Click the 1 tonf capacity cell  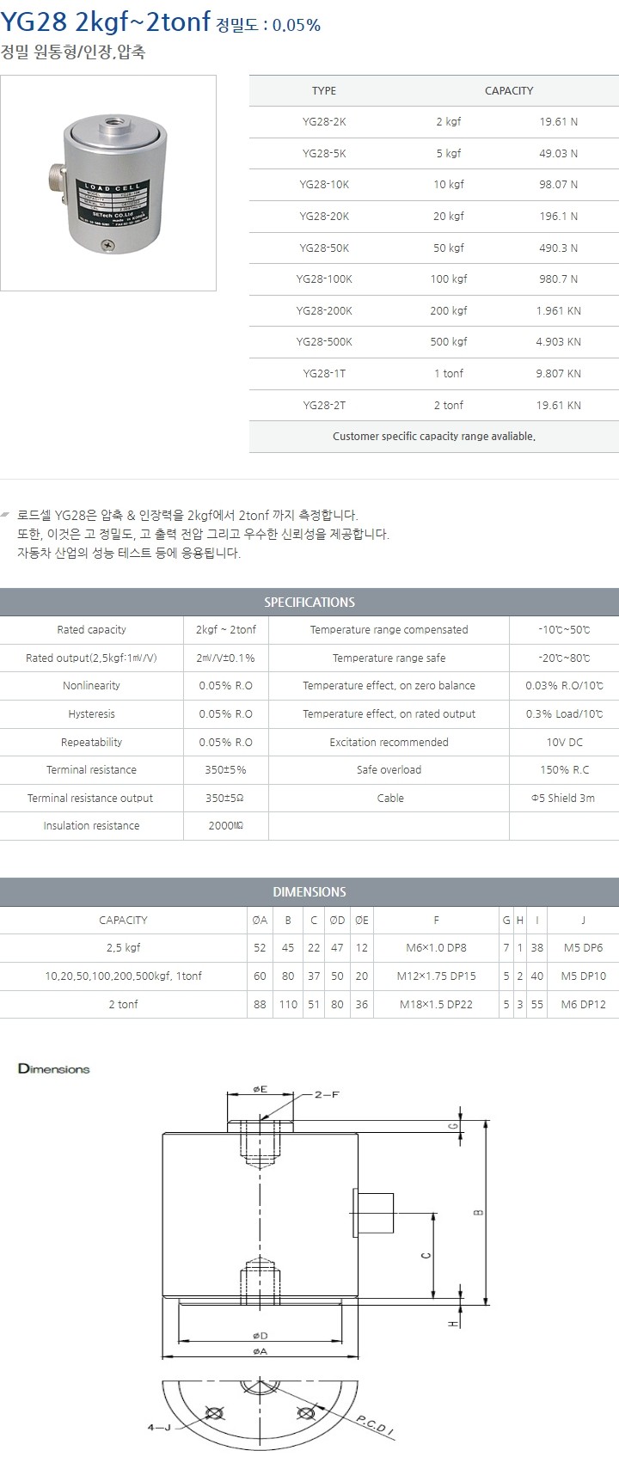[449, 374]
